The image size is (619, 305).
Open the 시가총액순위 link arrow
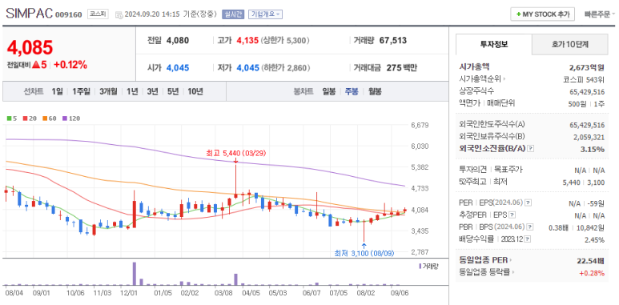click(505, 79)
